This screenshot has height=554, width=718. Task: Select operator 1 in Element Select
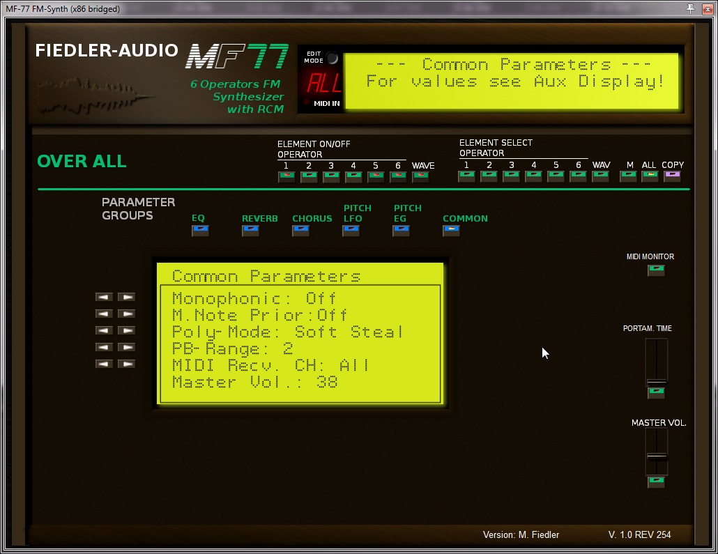466,176
